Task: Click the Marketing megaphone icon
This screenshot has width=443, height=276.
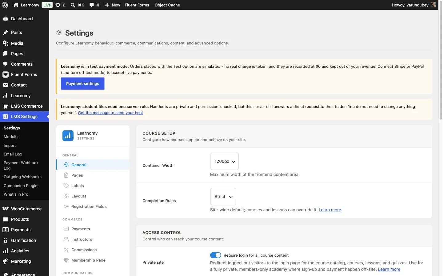Action: click(6, 261)
